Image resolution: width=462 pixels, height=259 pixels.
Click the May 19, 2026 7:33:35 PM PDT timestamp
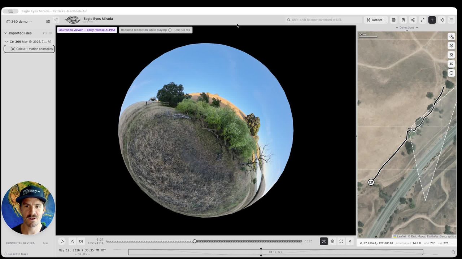[x=82, y=250]
